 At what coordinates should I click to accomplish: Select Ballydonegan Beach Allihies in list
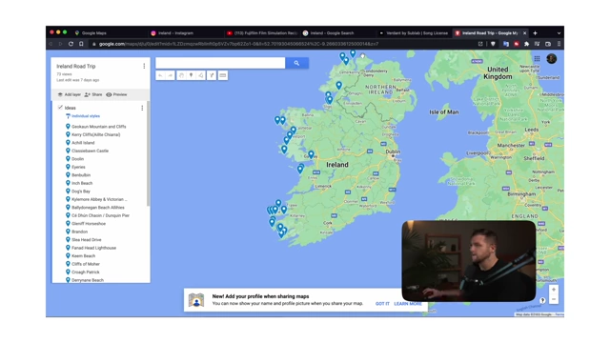click(x=98, y=208)
